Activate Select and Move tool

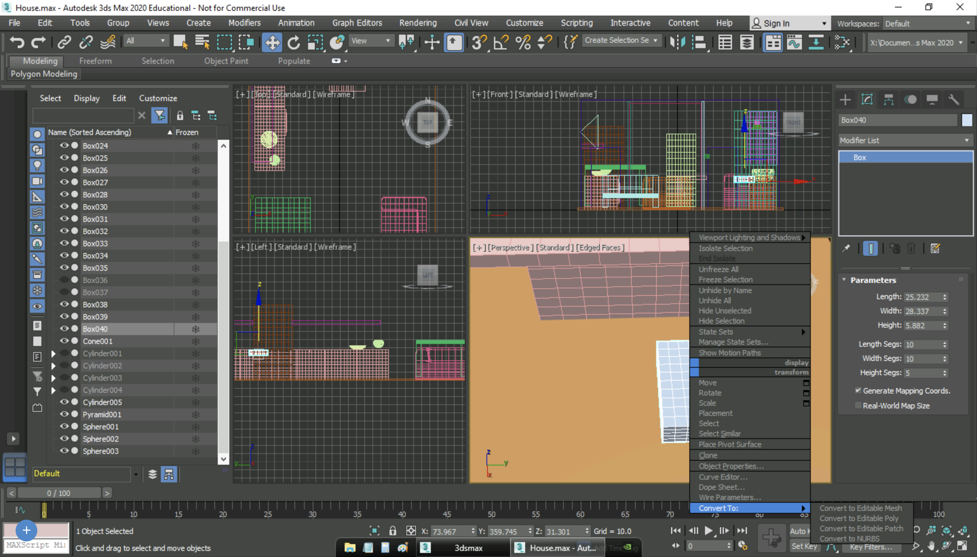272,42
